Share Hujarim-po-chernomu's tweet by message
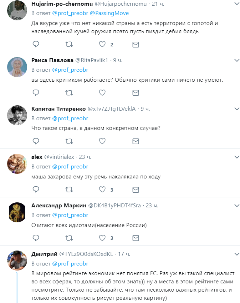 [136, 45]
